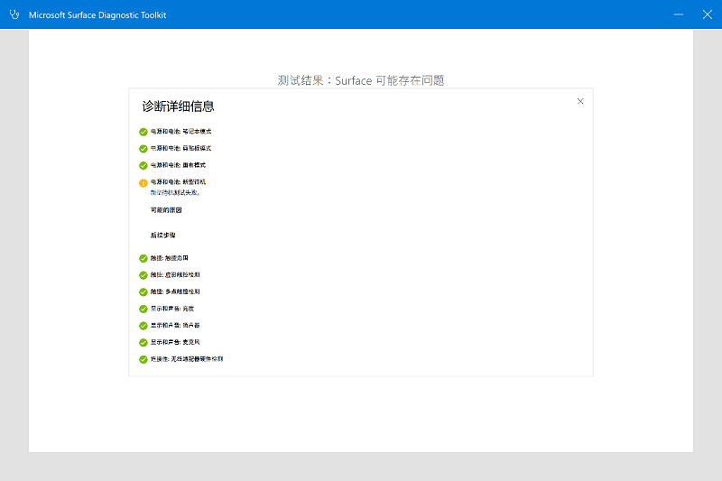Click green check icon for 多点触控绘制

(143, 292)
